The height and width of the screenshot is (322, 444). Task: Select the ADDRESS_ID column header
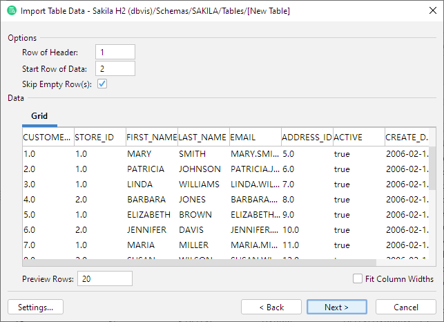pos(307,137)
